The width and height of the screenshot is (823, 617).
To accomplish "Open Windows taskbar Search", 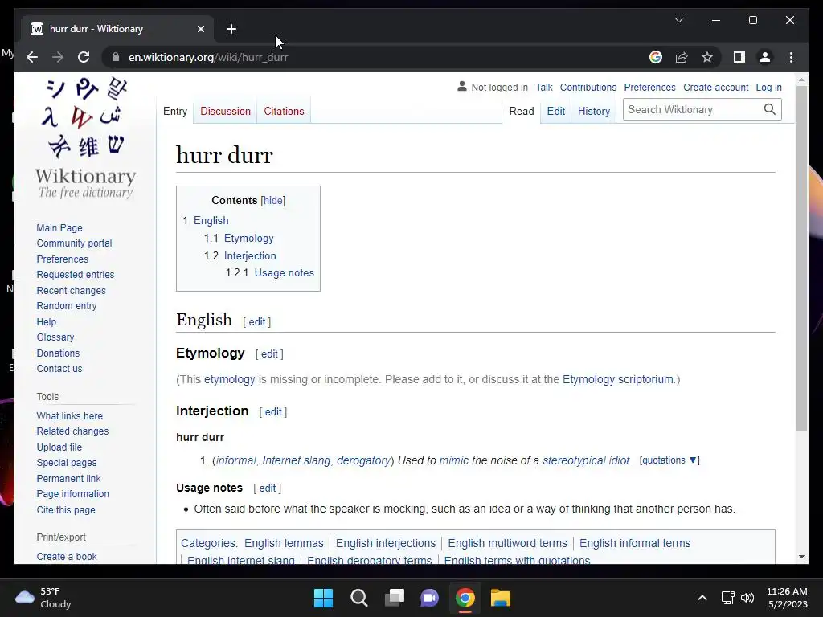I will 359,598.
